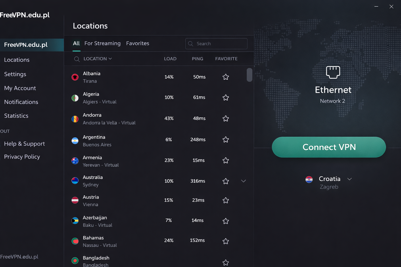401x267 pixels.
Task: Mark Argentina as favorite via star
Action: click(226, 139)
